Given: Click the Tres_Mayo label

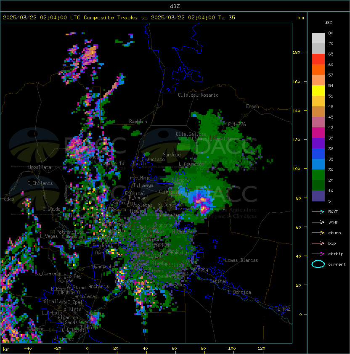Looking at the screenshot, I should [x=139, y=178].
